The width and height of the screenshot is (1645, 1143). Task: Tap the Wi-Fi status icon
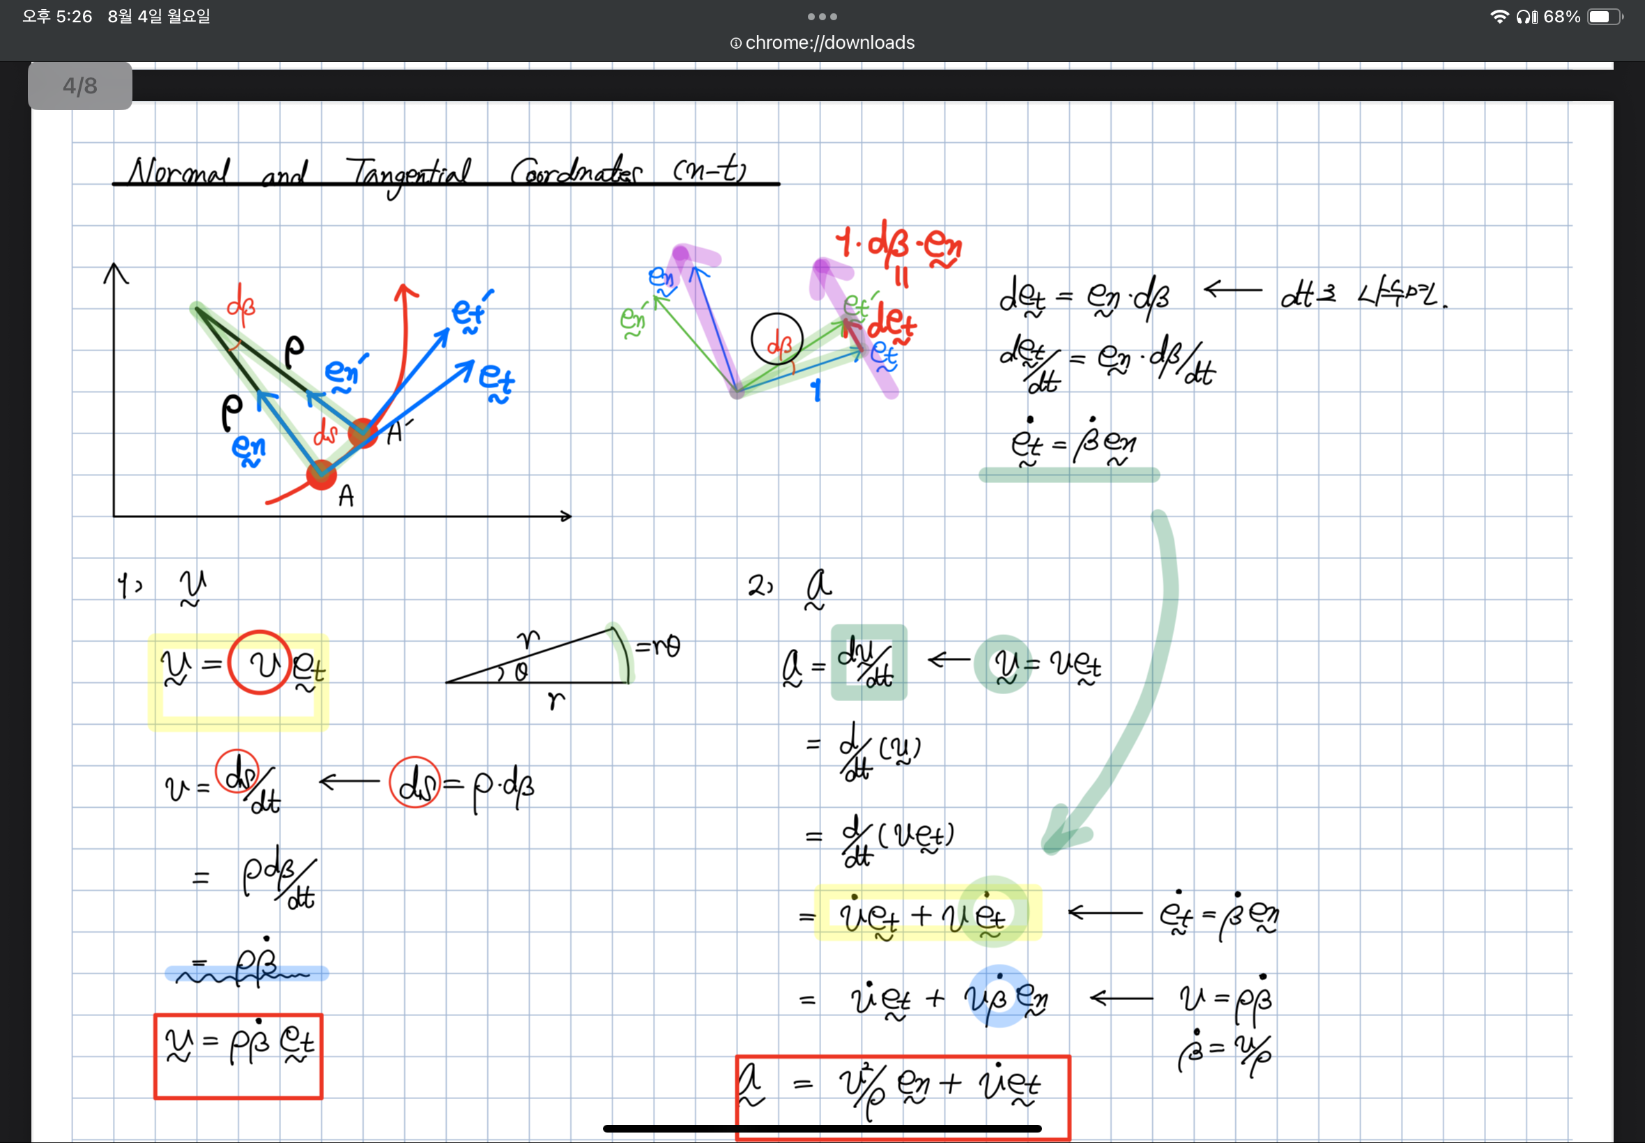tap(1499, 17)
